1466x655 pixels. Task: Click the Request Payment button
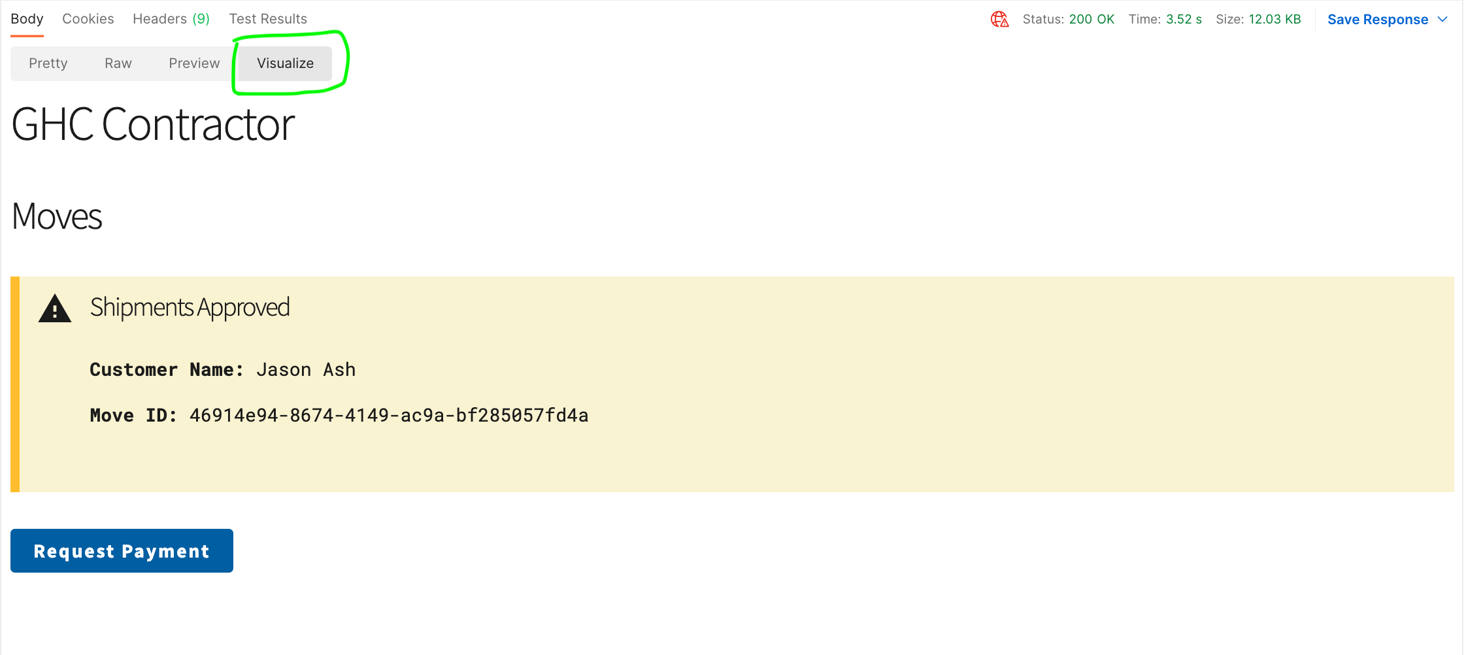pos(121,550)
